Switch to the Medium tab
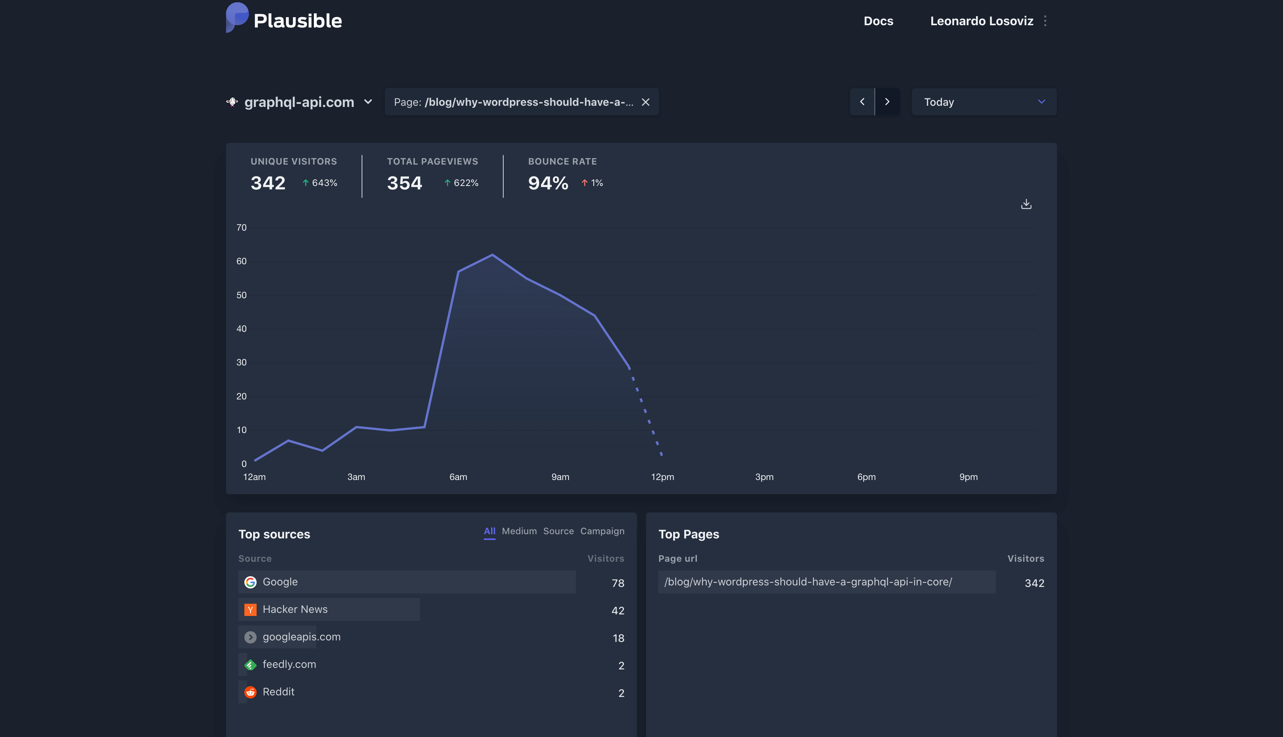1283x737 pixels. (x=519, y=531)
